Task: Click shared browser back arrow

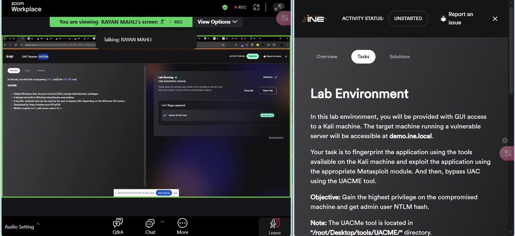Action: click(x=5, y=44)
